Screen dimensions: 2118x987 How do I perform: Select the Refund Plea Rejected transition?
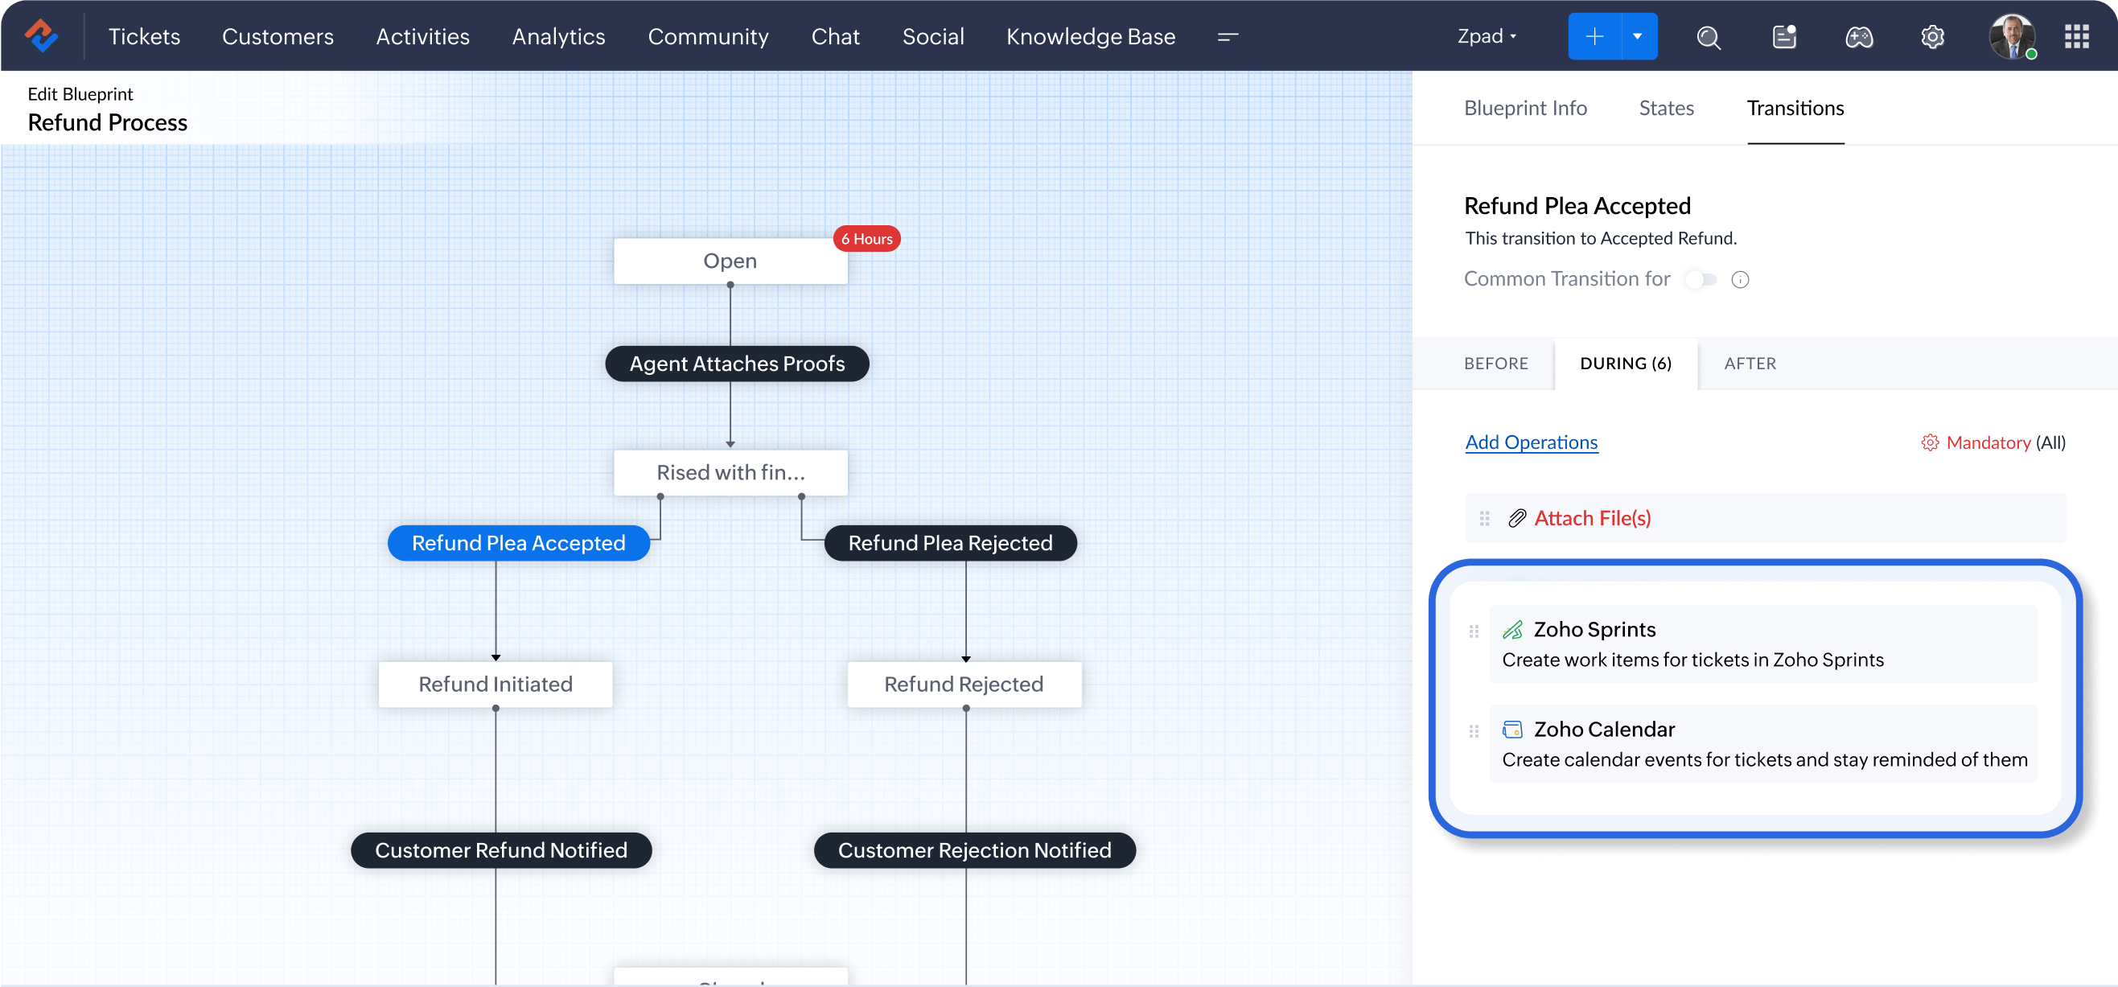[x=950, y=543]
